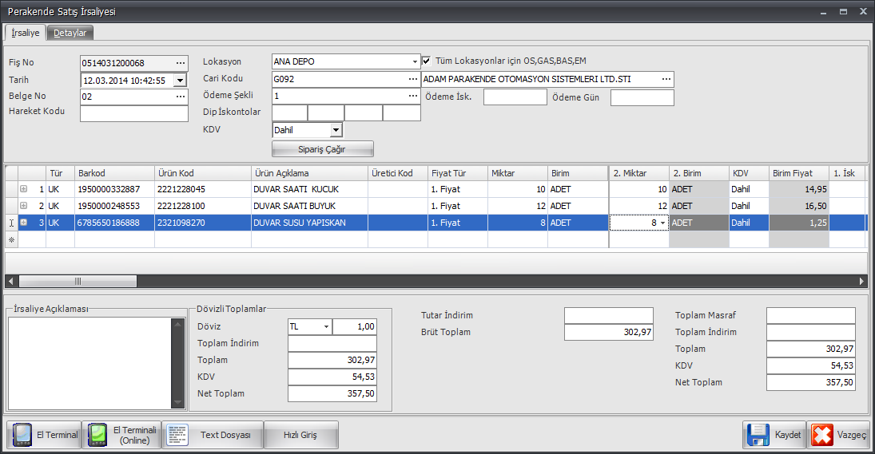Click Ürün Kod column header

202,173
